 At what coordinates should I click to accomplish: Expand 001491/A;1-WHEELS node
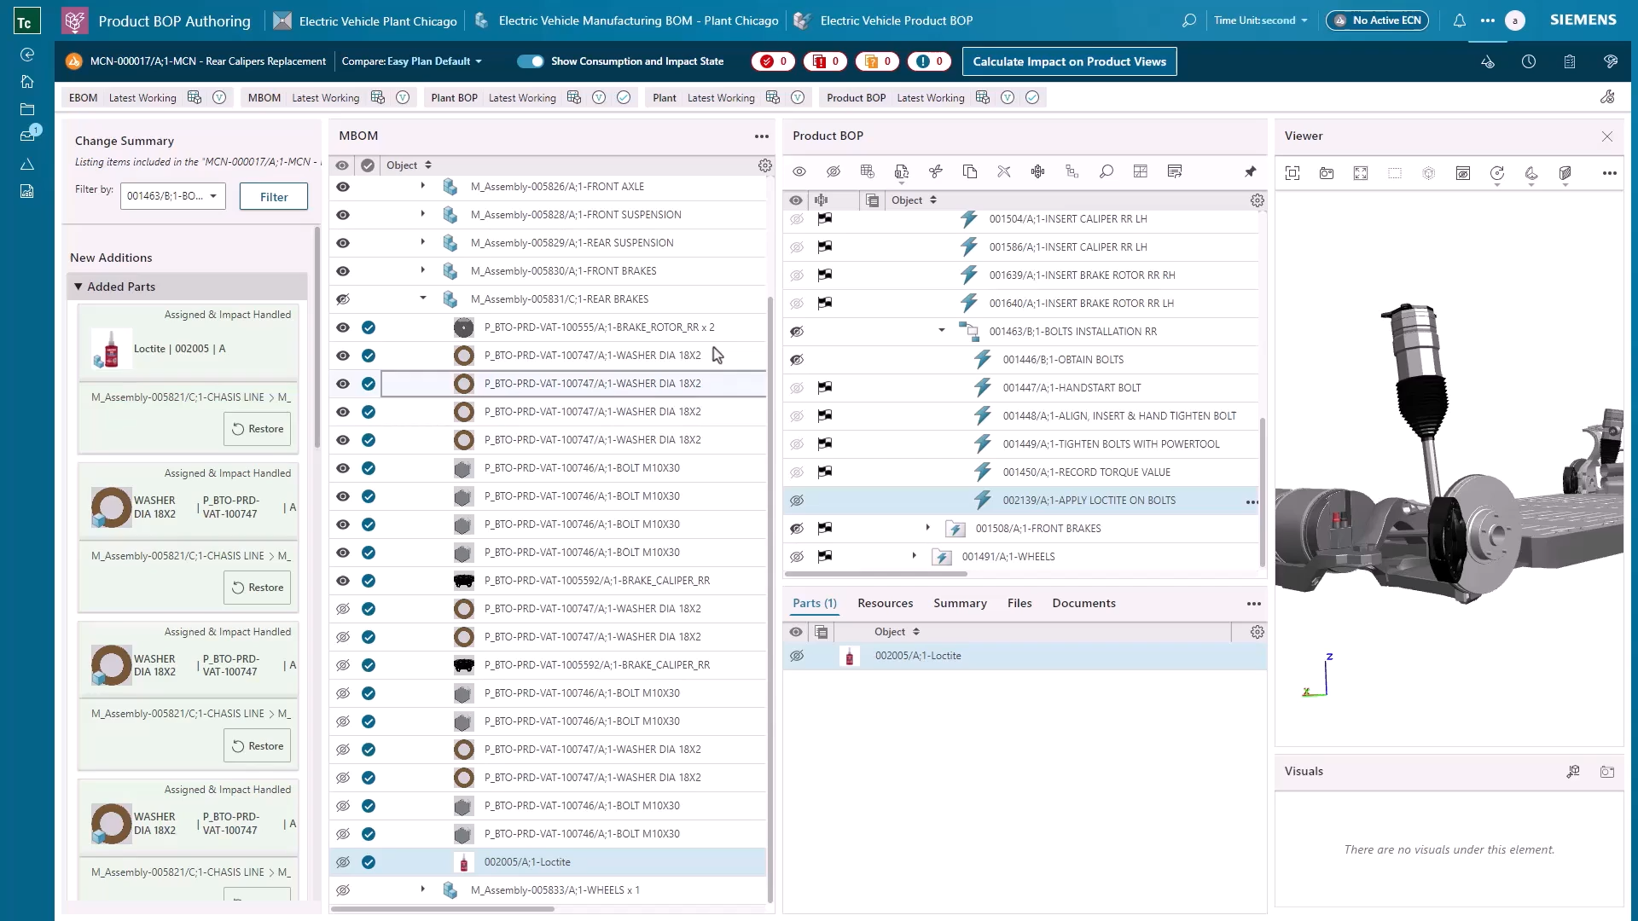(915, 556)
